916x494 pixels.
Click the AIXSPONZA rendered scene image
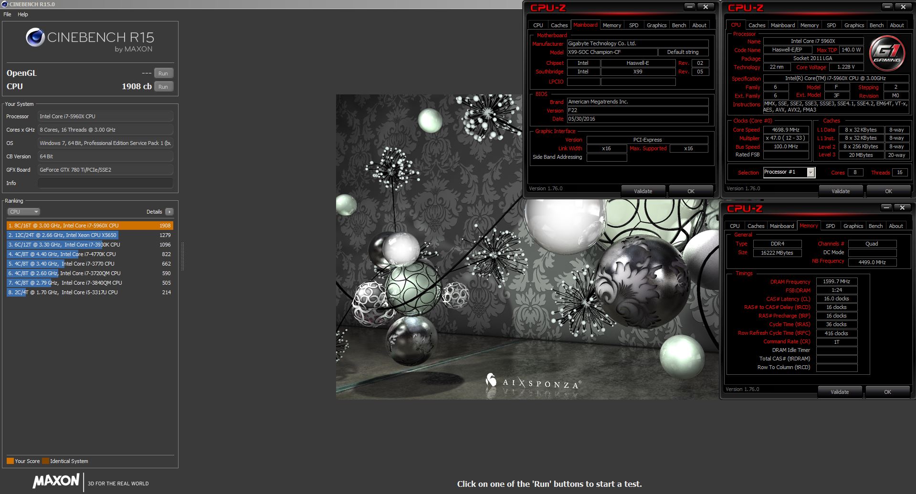point(527,247)
